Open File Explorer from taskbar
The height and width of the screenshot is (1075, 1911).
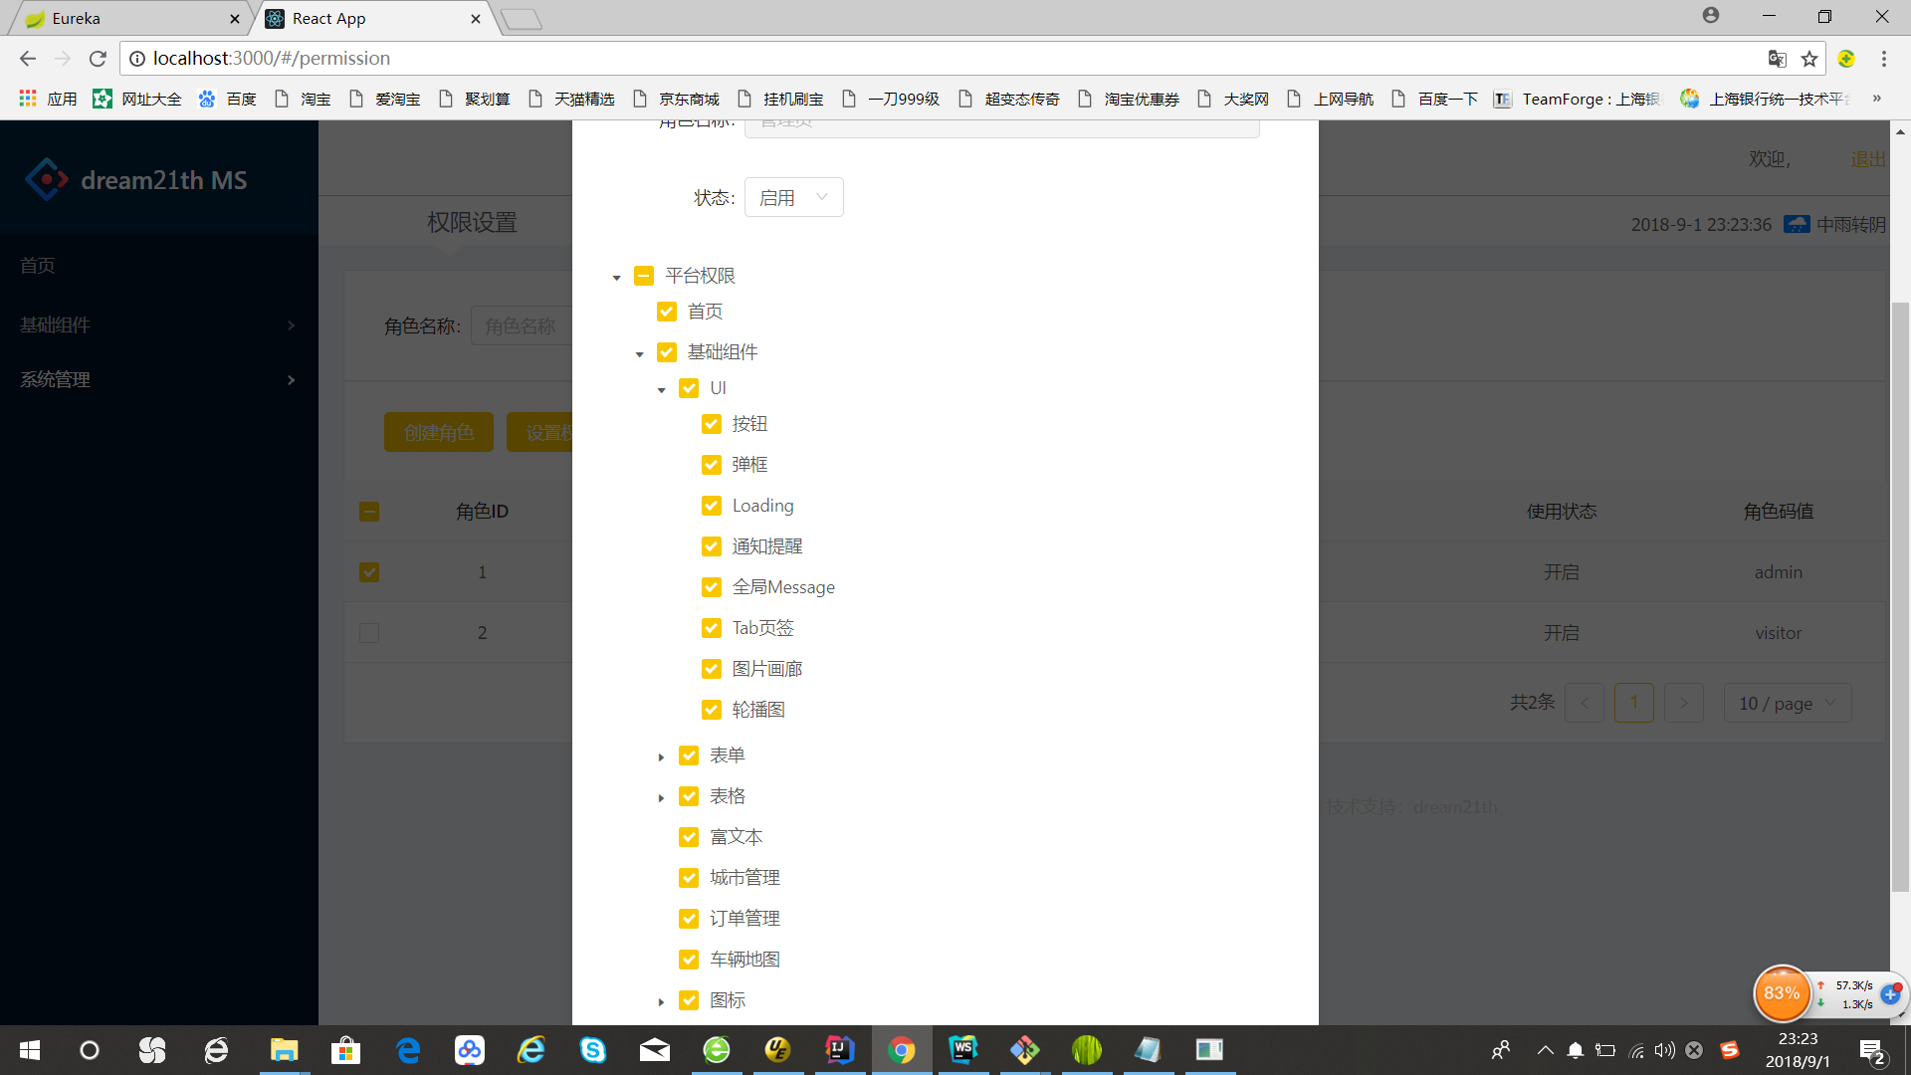[x=284, y=1050]
